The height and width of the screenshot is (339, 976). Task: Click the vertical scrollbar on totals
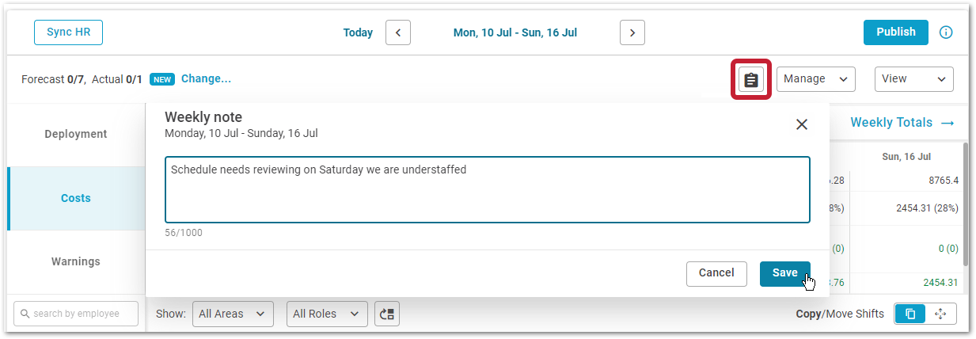pos(965,204)
